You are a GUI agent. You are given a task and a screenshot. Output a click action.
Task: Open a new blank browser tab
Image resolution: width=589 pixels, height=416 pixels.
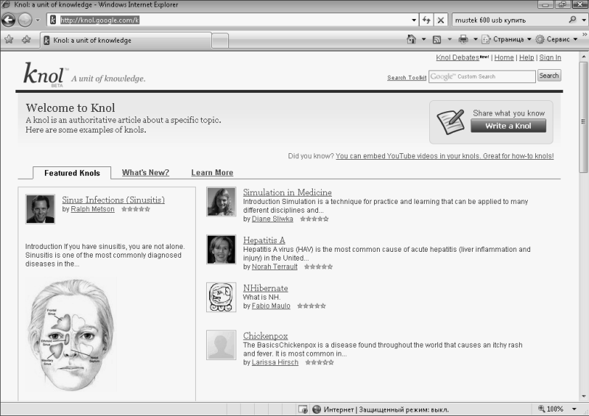(220, 40)
